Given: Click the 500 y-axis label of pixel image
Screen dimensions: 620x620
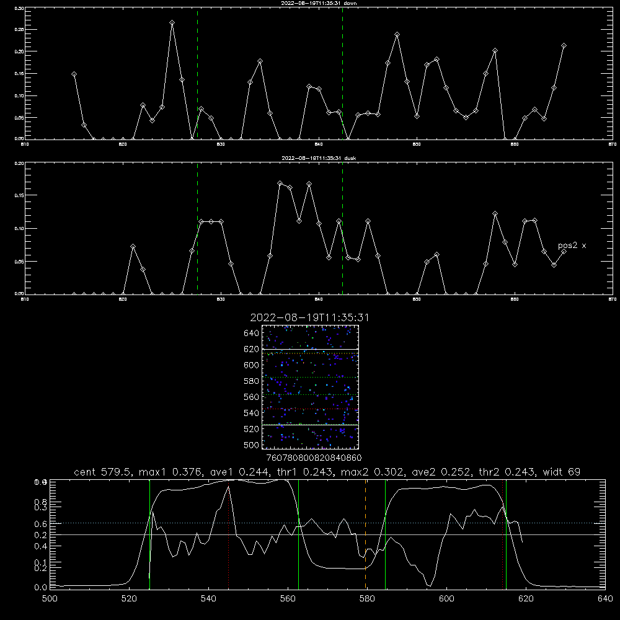Looking at the screenshot, I should point(252,445).
